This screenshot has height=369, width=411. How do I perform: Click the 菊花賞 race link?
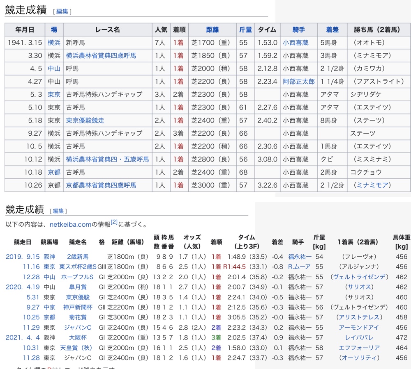[77, 317]
